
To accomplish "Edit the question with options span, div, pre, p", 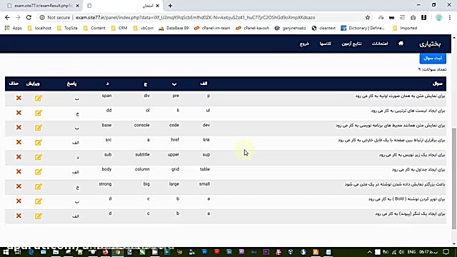I will tap(38, 99).
